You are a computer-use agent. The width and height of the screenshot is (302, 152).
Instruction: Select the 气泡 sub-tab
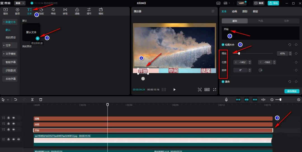click(x=260, y=21)
